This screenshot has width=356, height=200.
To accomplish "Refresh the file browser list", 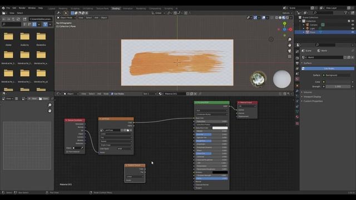I will click(x=18, y=19).
